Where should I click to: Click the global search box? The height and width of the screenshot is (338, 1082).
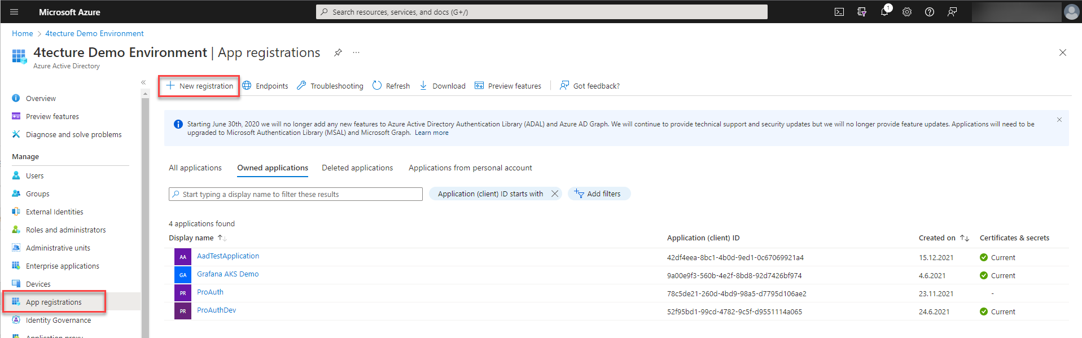(542, 12)
